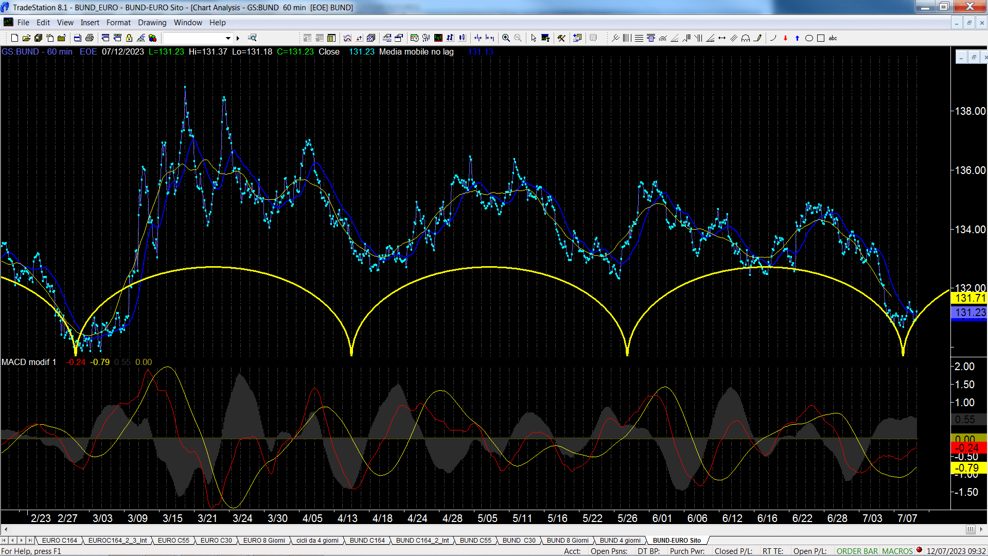988x556 pixels.
Task: Select the abc text tool
Action: 833,38
